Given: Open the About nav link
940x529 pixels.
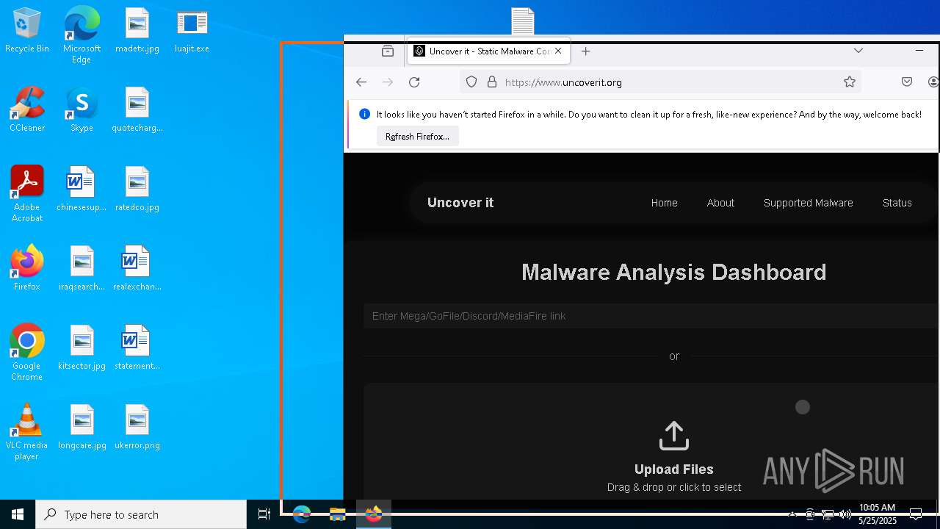Looking at the screenshot, I should (x=720, y=203).
